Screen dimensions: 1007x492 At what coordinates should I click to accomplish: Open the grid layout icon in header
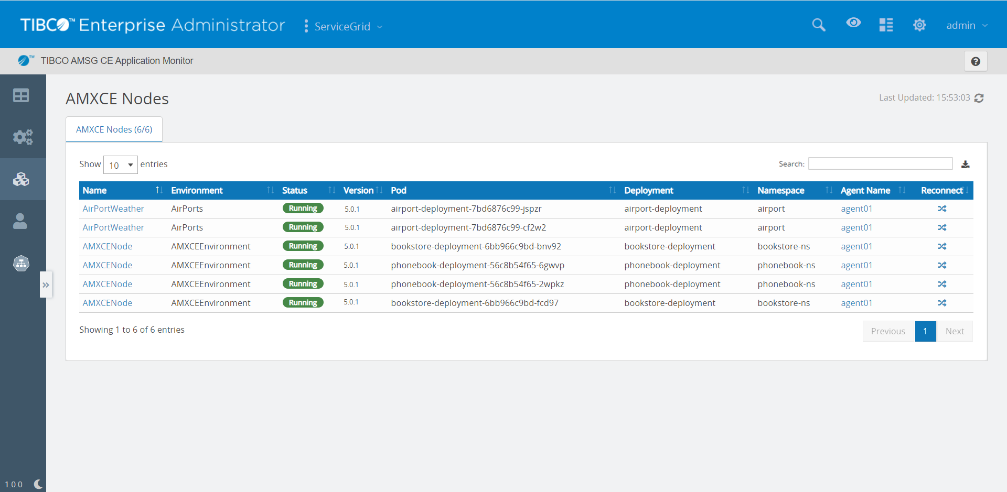pos(886,25)
